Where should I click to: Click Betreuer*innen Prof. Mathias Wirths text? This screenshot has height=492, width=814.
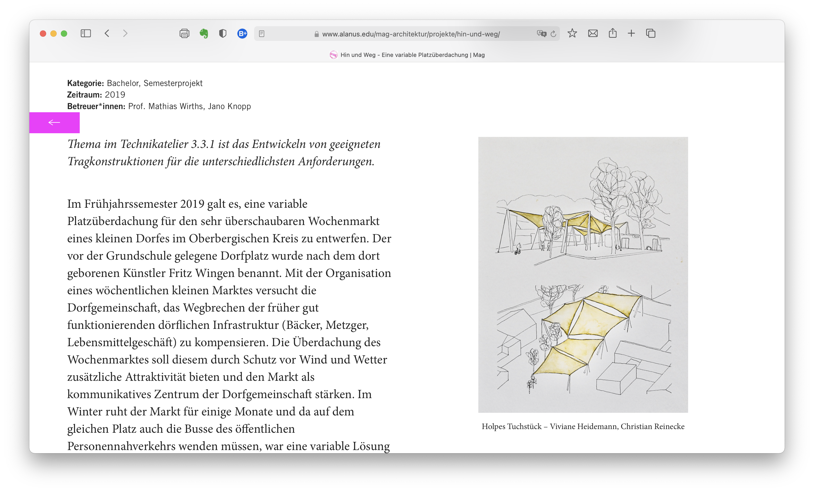[x=159, y=106]
